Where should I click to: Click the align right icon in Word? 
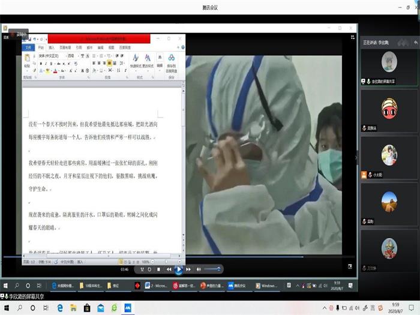[104, 63]
